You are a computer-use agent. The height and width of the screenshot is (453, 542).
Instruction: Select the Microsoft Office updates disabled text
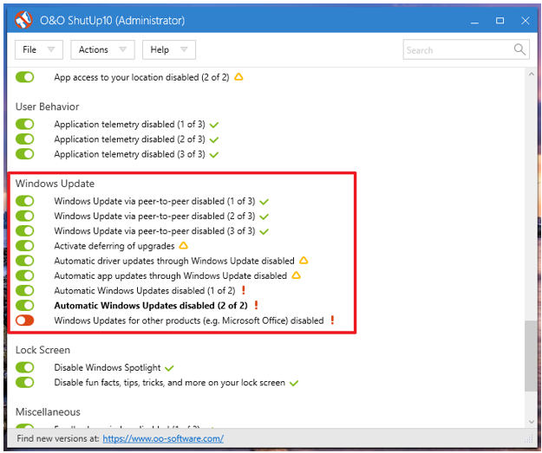189,320
